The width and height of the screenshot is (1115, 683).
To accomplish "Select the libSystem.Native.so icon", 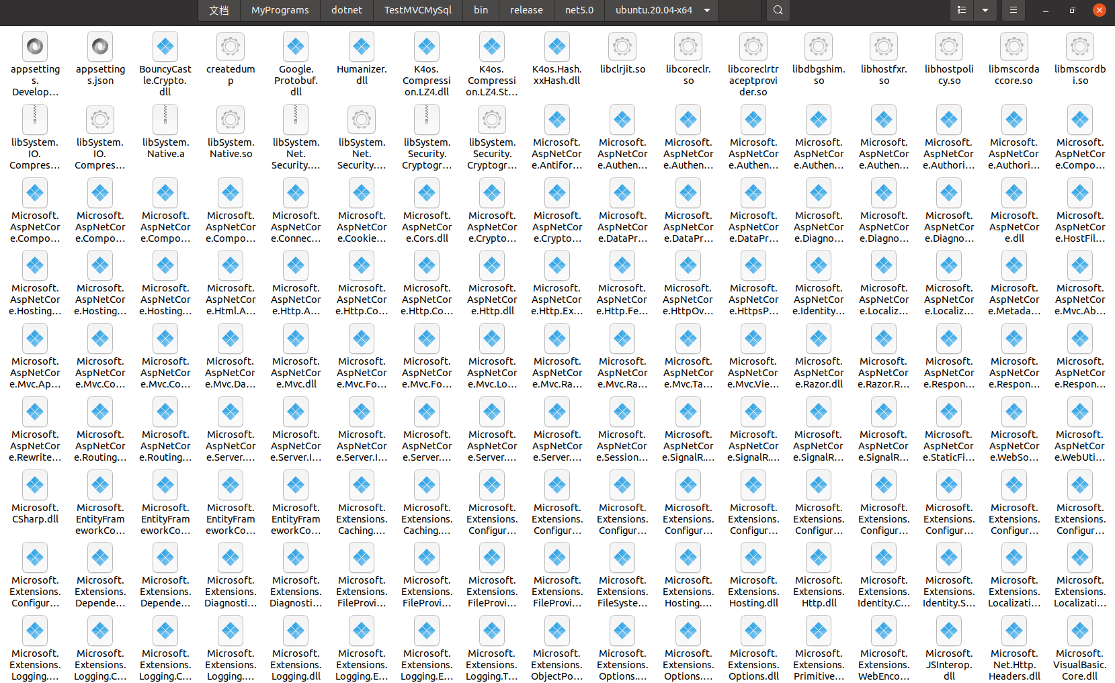I will [x=231, y=120].
